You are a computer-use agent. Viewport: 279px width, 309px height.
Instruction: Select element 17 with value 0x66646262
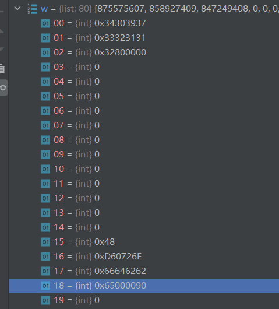pos(144,271)
